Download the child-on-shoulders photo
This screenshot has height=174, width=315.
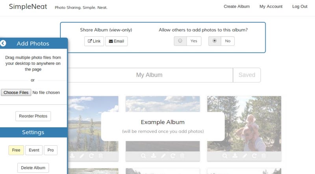tap(235, 156)
